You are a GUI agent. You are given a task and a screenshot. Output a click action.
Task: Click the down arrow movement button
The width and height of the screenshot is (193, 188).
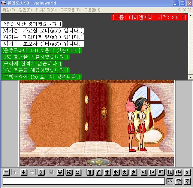coord(24,172)
